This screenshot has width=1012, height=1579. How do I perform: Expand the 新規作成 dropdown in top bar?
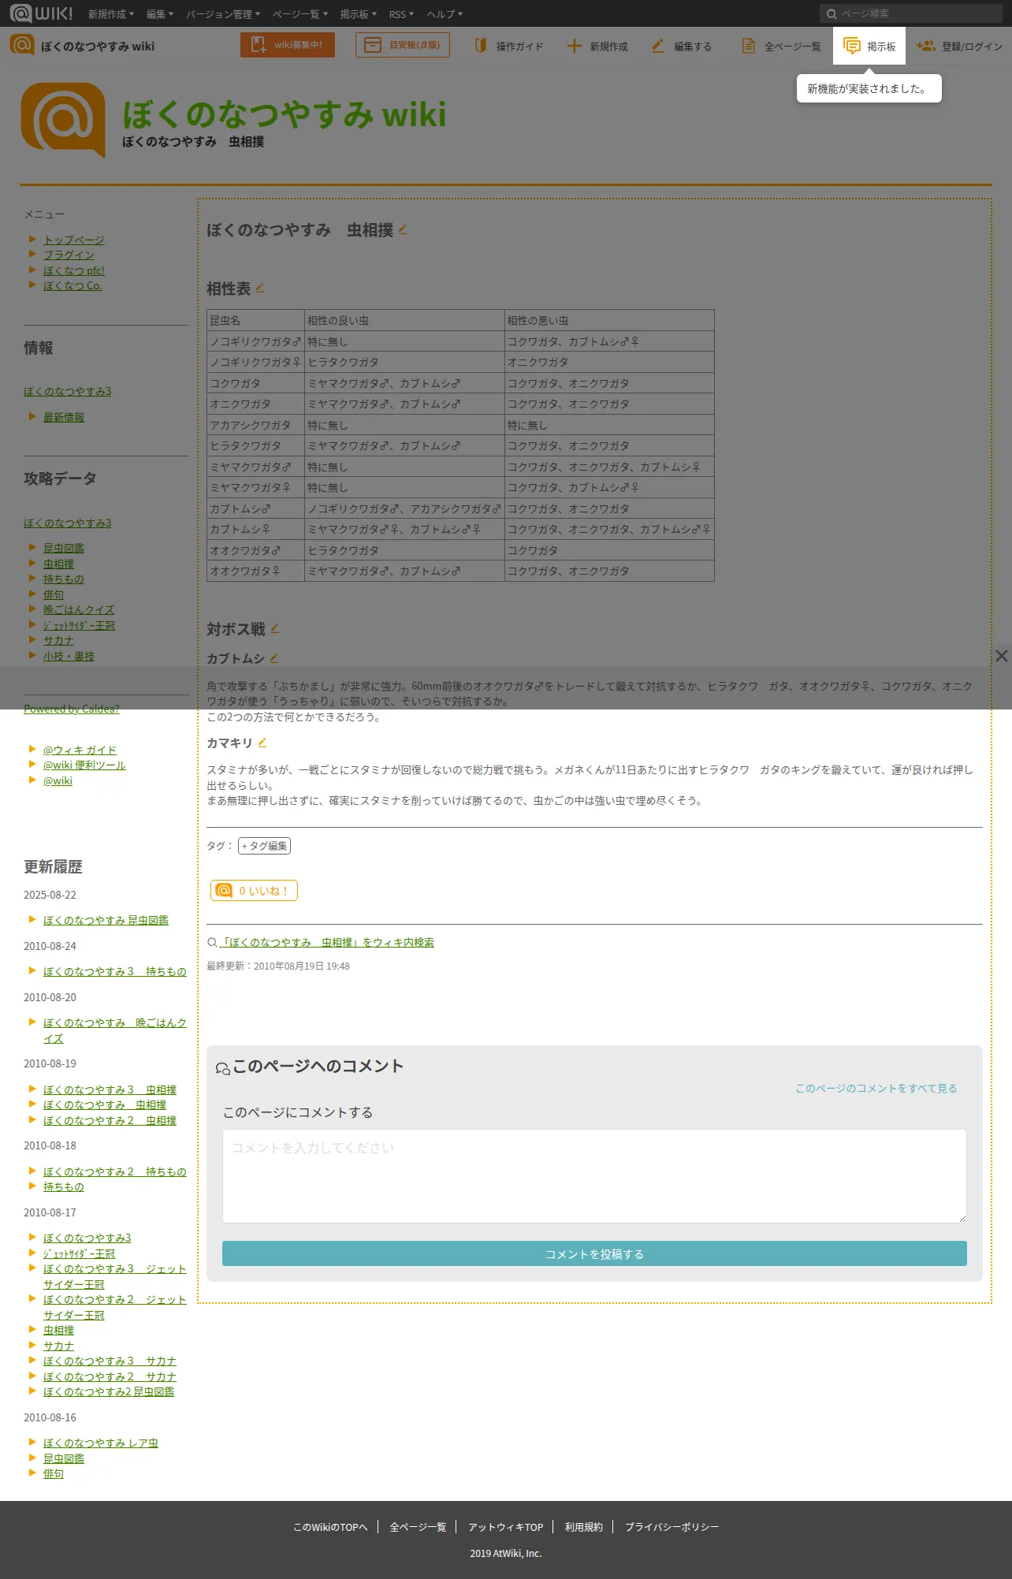tap(111, 14)
